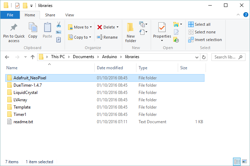250x166 pixels.
Task: Click This PC in the address bar
Action: click(58, 57)
